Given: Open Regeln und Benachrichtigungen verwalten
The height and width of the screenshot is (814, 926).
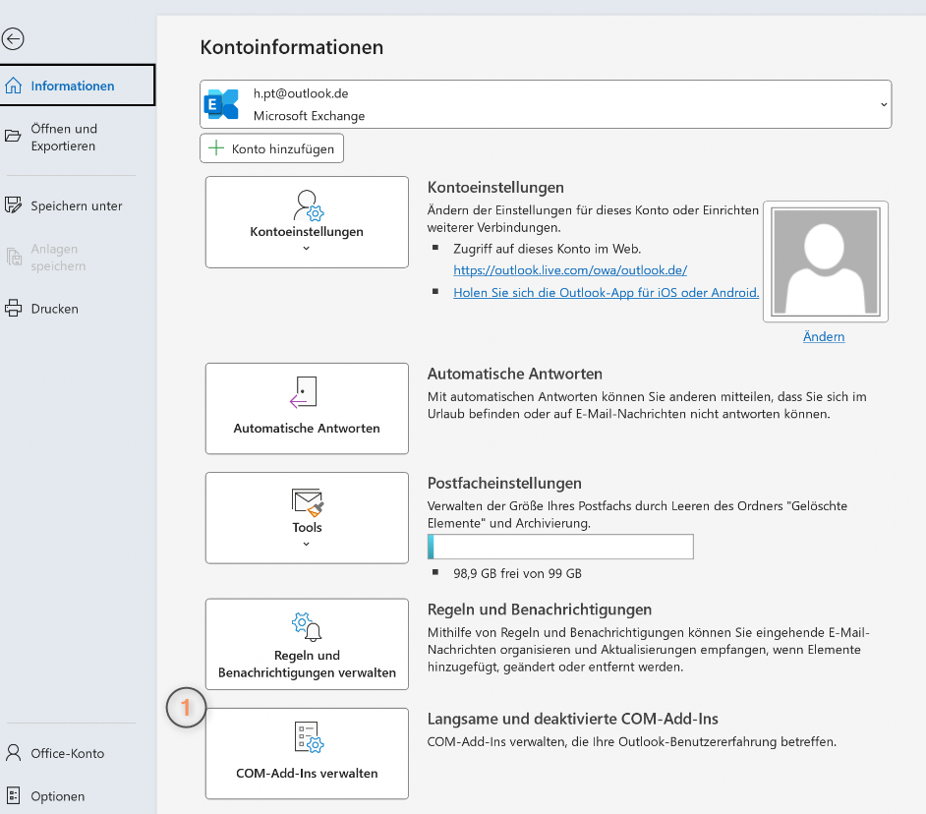Looking at the screenshot, I should click(x=307, y=643).
